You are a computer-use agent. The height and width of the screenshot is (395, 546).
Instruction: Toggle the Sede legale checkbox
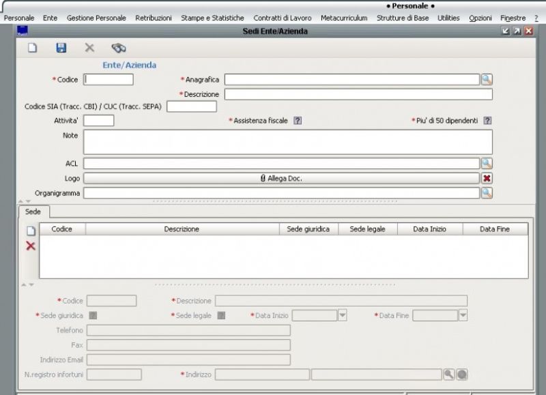coord(219,315)
